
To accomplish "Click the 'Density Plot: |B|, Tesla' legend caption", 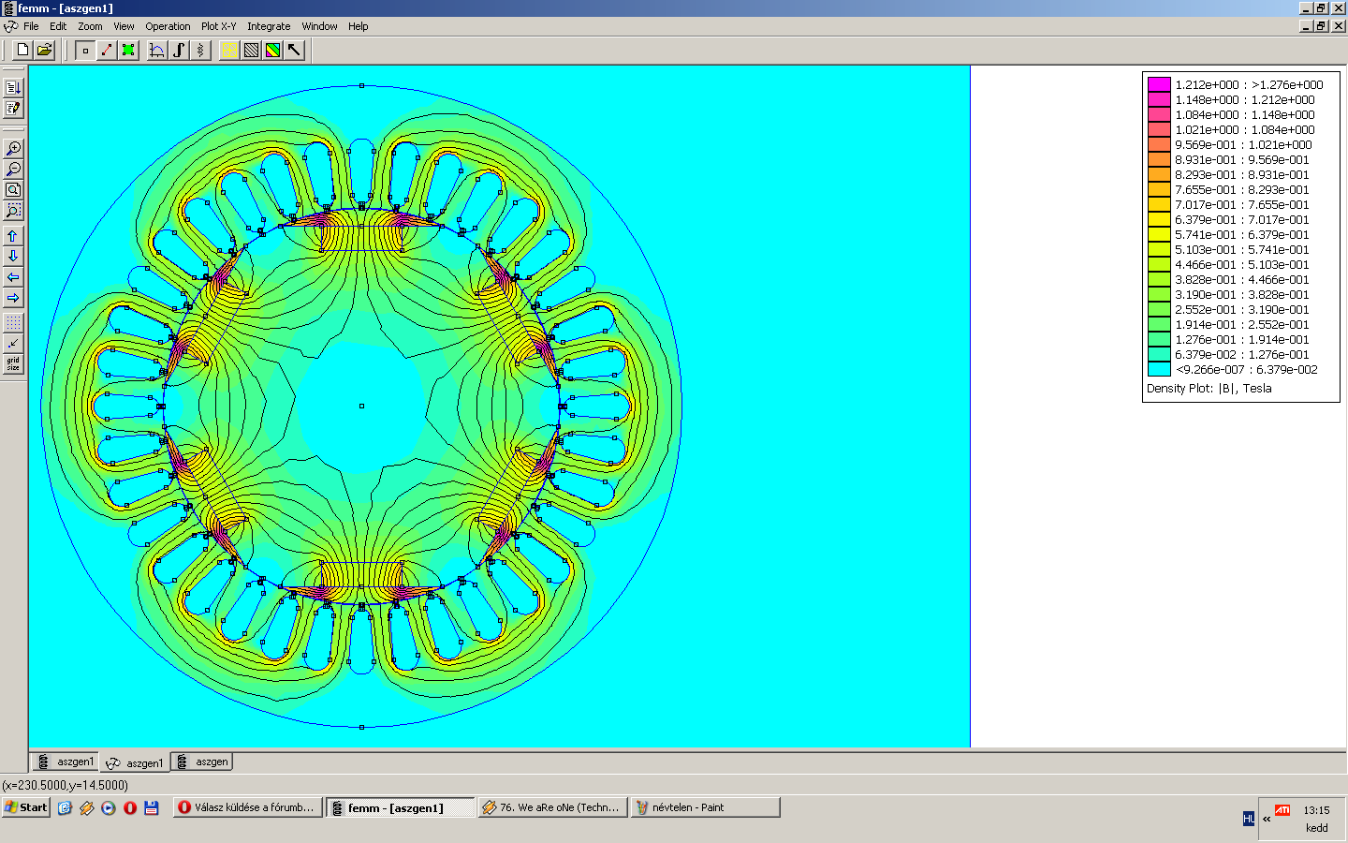I will point(1209,388).
